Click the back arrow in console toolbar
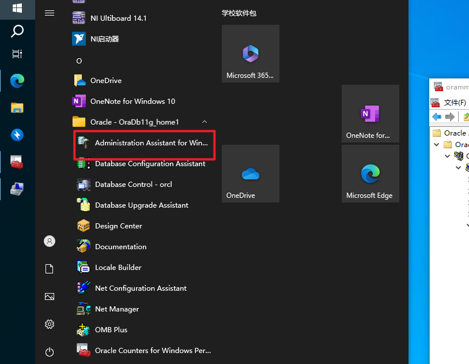Viewport: 469px width, 364px height. click(x=436, y=117)
